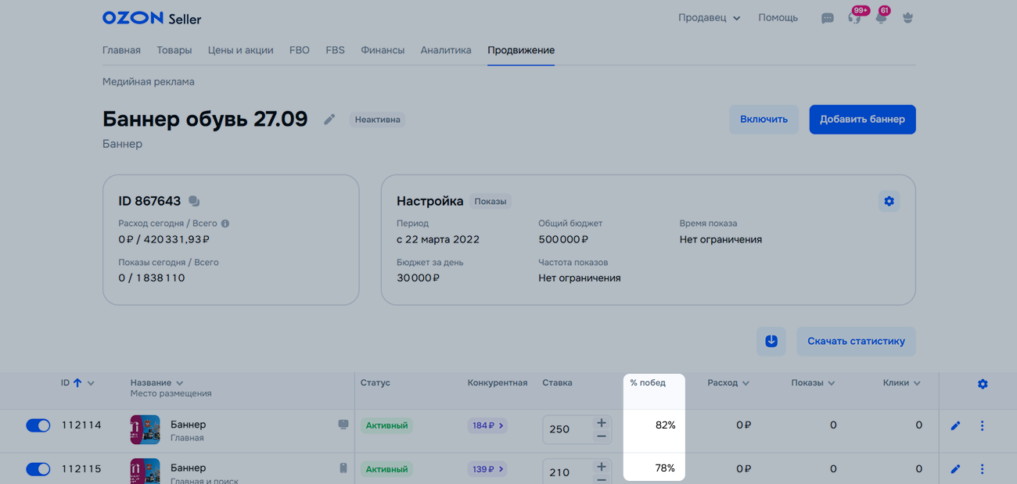Open campaign settings gear in Настройка card
The image size is (1017, 484).
pos(889,201)
